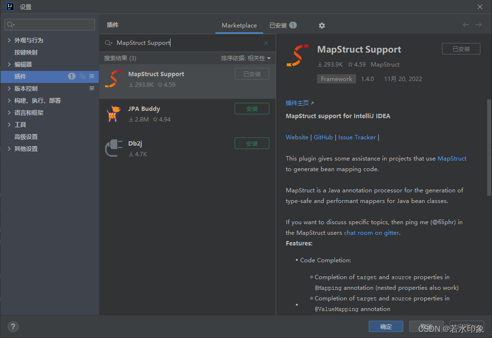Image resolution: width=492 pixels, height=338 pixels.
Task: Click the forward navigation arrow
Action: click(x=479, y=25)
